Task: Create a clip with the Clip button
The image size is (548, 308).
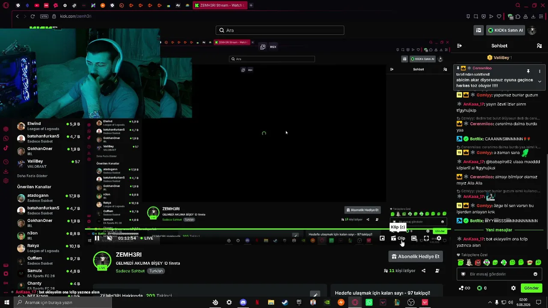Action: pos(398,238)
